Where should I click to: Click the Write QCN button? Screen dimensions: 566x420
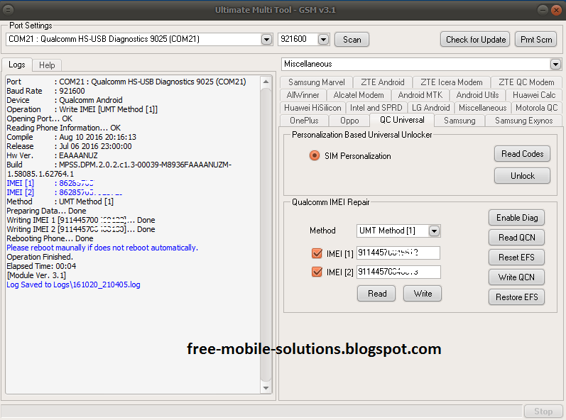tap(516, 277)
